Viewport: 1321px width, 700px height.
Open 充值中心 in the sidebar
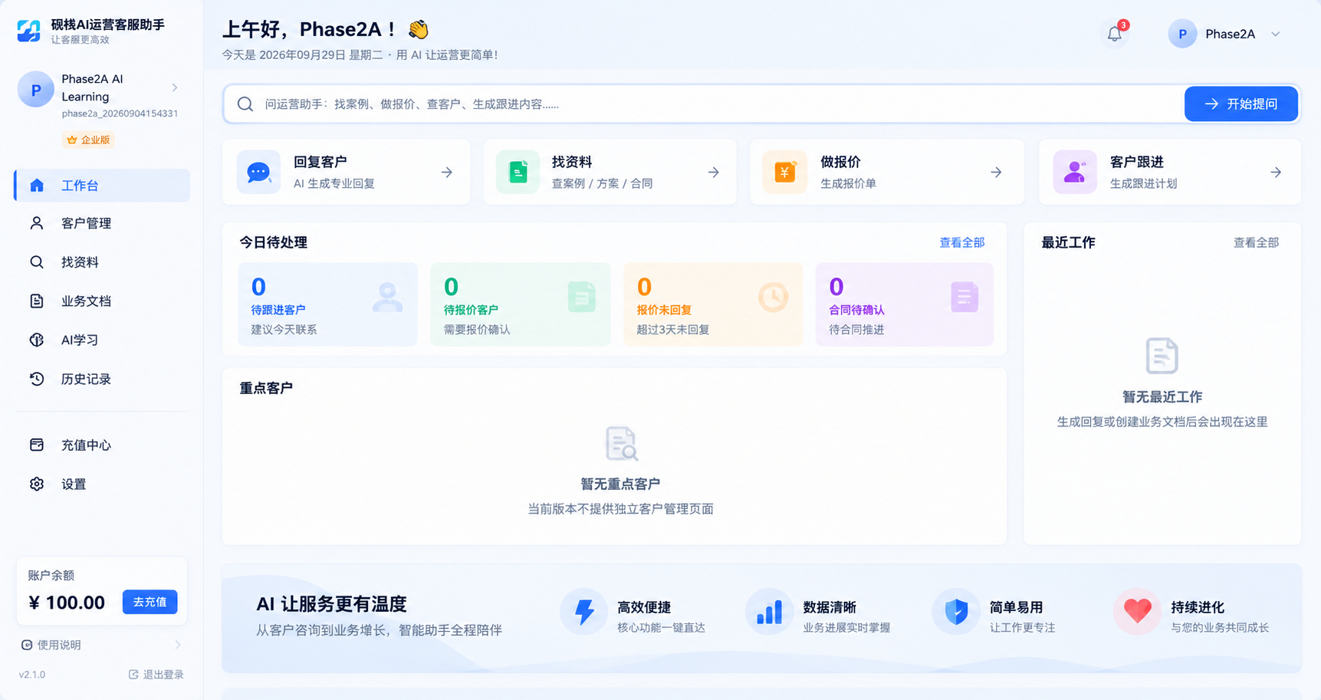coord(102,445)
